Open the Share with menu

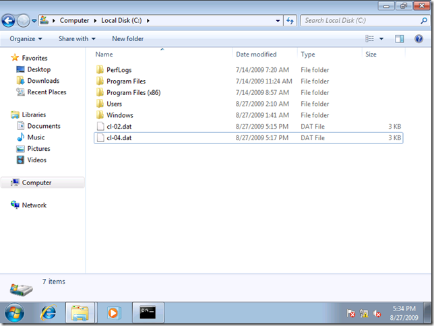coord(77,39)
